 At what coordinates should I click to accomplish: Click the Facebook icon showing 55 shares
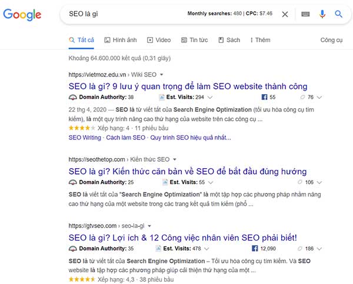pyautogui.click(x=264, y=97)
